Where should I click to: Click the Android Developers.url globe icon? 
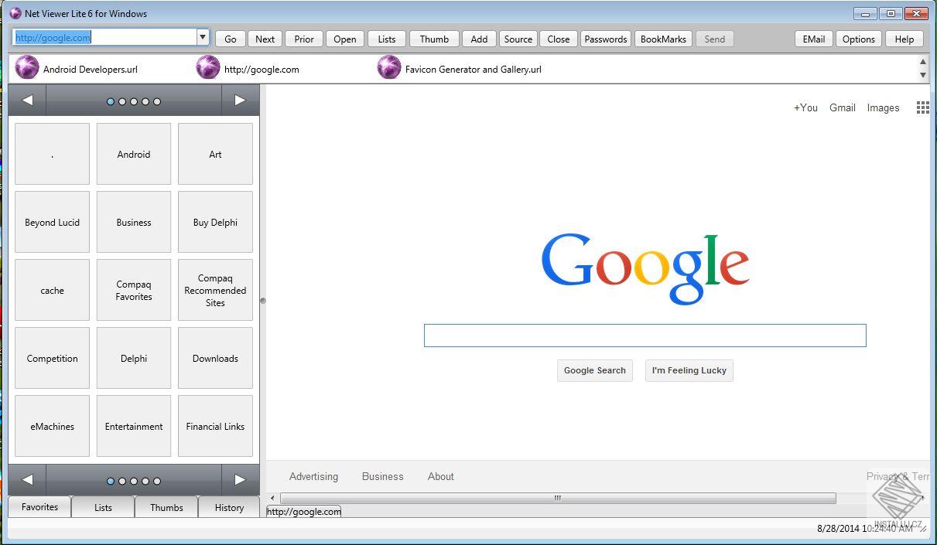26,68
